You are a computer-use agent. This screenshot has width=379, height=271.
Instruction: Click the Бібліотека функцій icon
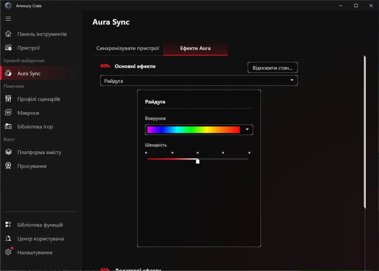[x=8, y=225]
